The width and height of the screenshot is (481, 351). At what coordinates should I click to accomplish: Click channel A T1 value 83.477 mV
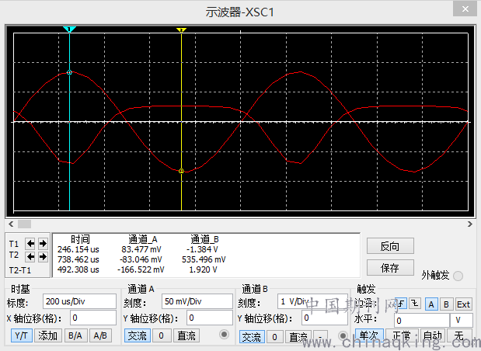[141, 249]
